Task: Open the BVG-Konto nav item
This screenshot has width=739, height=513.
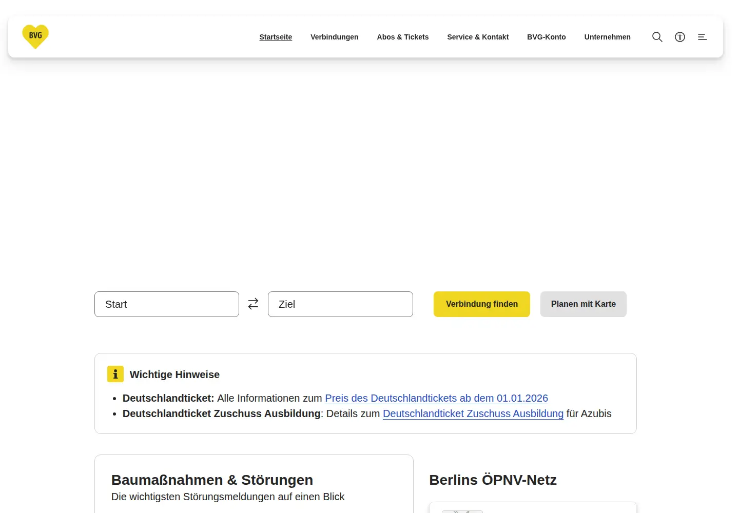Action: tap(547, 37)
